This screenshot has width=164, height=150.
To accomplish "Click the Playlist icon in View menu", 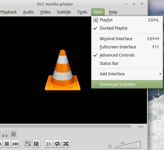I will click(x=95, y=20).
